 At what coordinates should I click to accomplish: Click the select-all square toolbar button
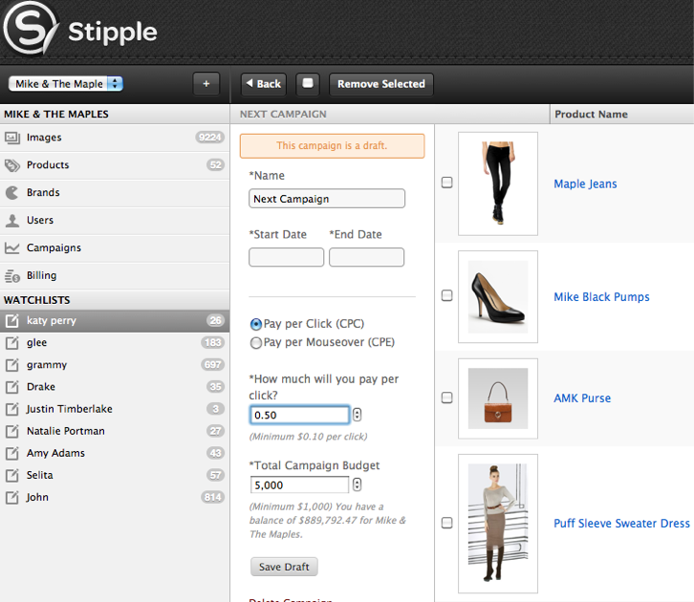point(308,83)
